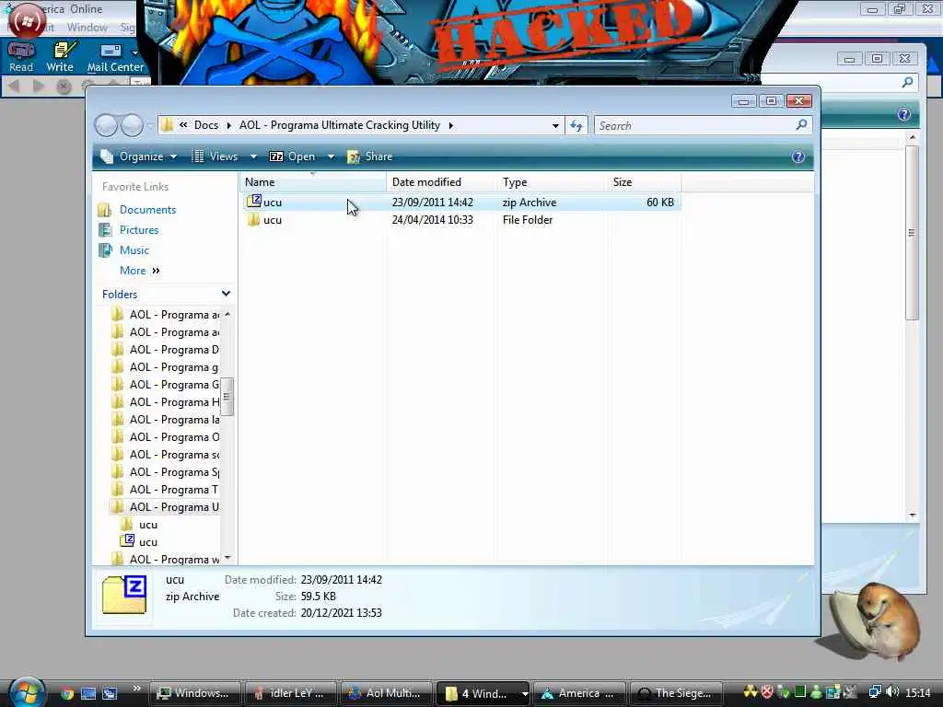
Task: Click the AOL forward arrow button
Action: point(39,86)
